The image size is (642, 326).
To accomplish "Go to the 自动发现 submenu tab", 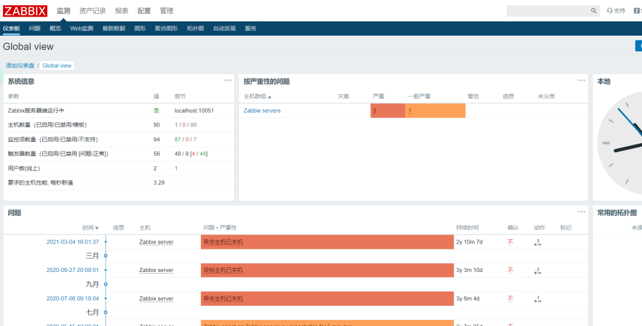I will (224, 29).
